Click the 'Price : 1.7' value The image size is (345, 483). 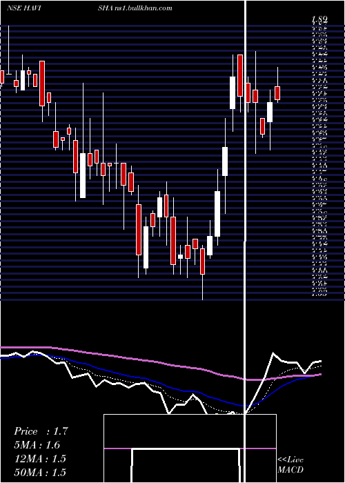click(x=41, y=431)
